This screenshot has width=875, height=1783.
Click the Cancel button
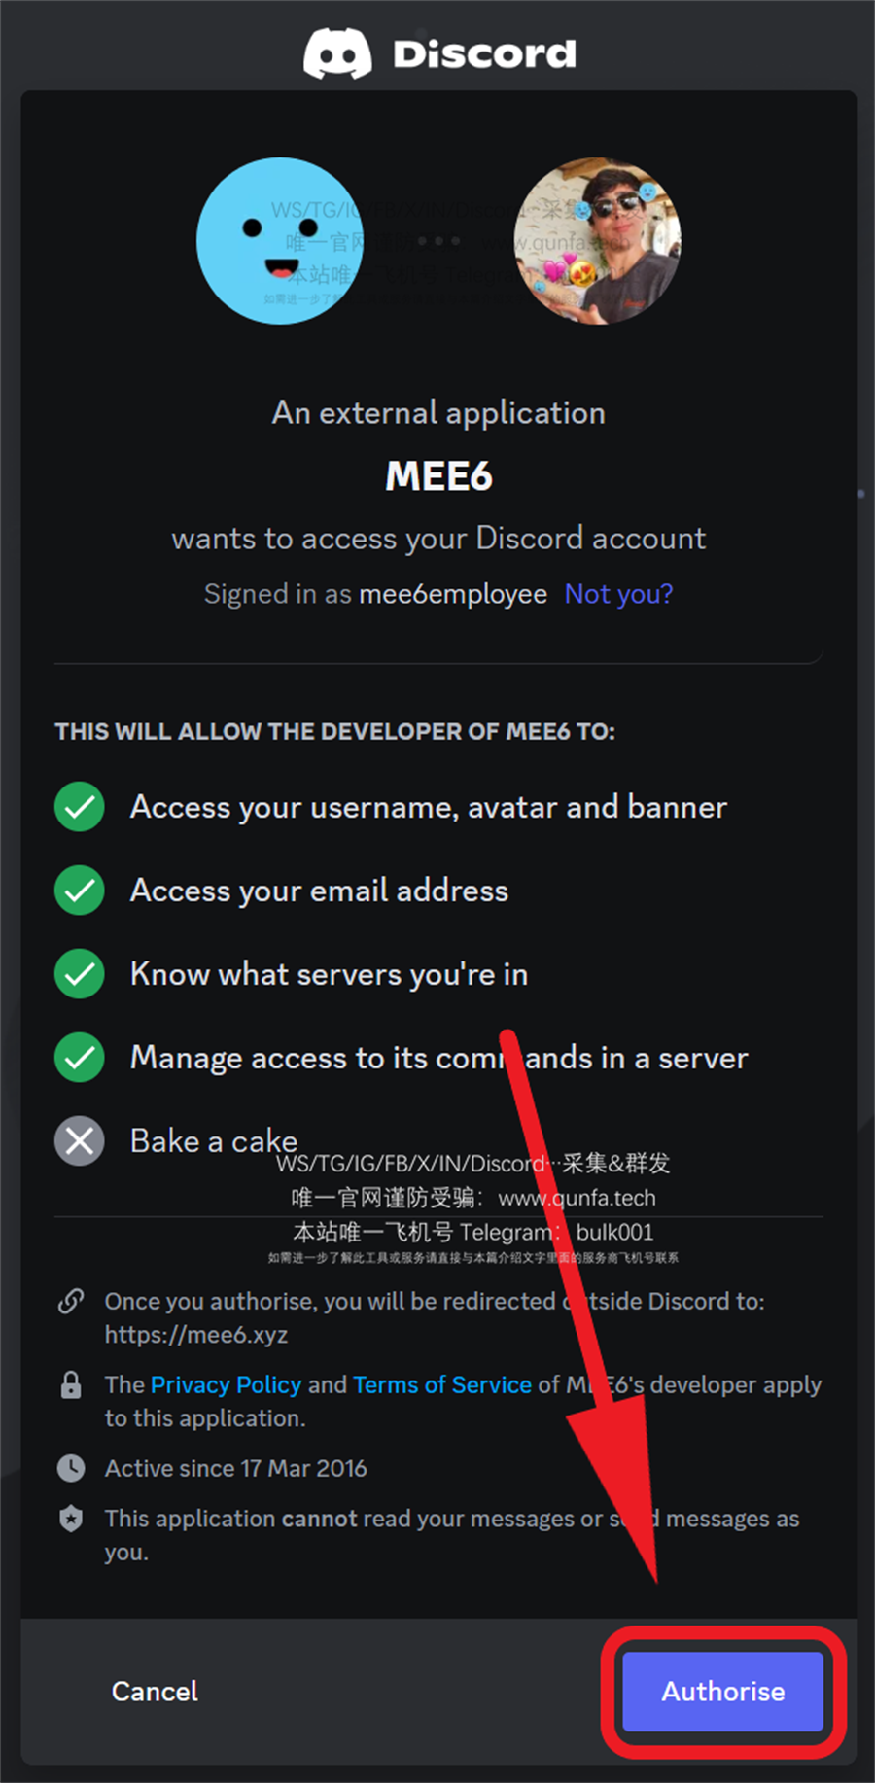point(155,1692)
